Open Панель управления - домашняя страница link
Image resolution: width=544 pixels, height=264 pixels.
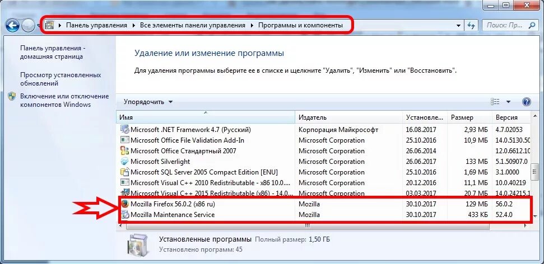coord(53,53)
